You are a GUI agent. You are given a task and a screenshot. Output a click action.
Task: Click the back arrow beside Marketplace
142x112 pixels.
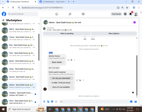click(x=3, y=20)
